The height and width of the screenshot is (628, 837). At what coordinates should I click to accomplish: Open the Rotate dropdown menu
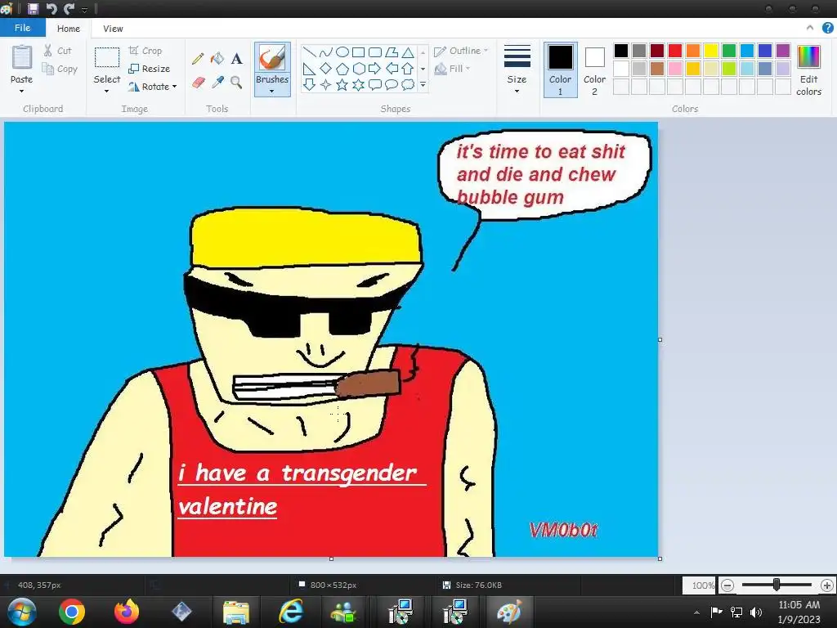coord(153,87)
